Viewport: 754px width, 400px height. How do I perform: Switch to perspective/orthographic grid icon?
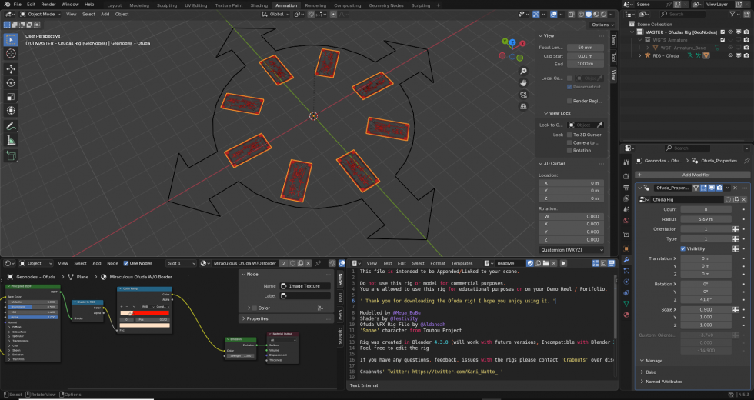click(523, 105)
